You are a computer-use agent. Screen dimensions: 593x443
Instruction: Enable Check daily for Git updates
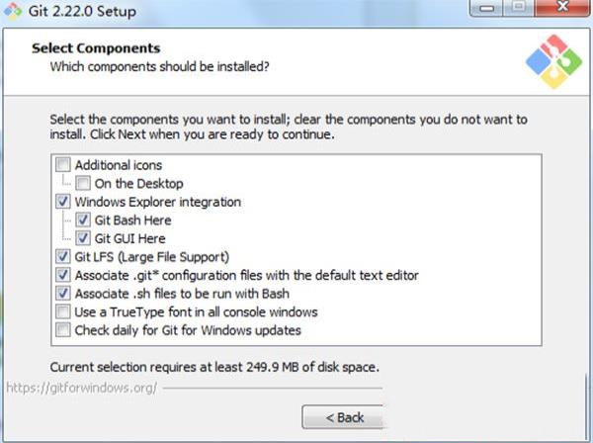(x=64, y=330)
